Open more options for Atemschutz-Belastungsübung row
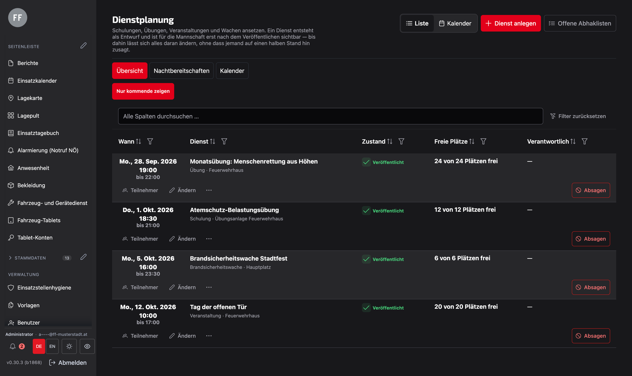 pos(209,239)
